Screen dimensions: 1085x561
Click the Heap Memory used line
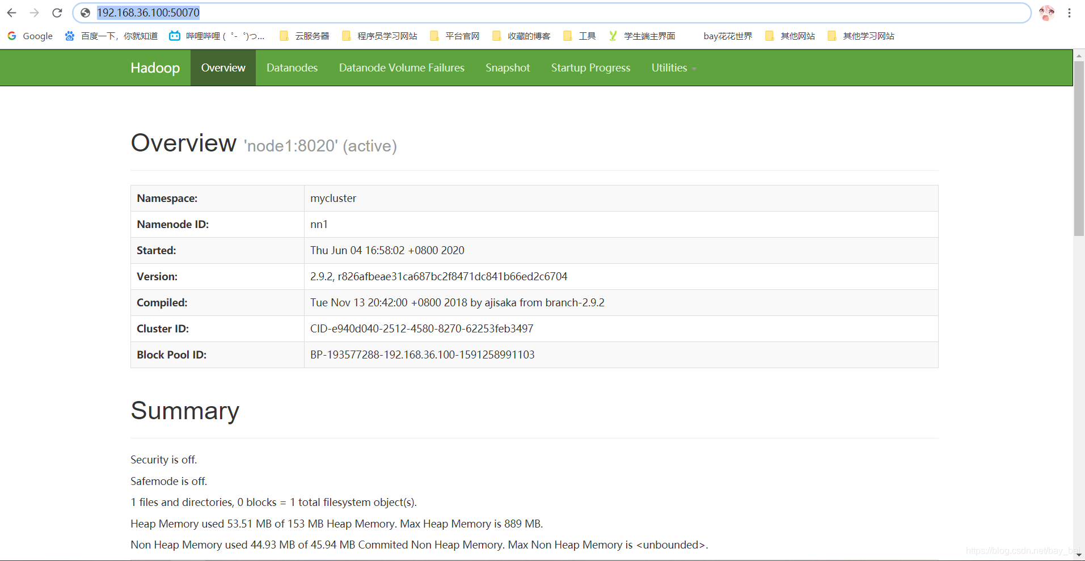point(336,524)
